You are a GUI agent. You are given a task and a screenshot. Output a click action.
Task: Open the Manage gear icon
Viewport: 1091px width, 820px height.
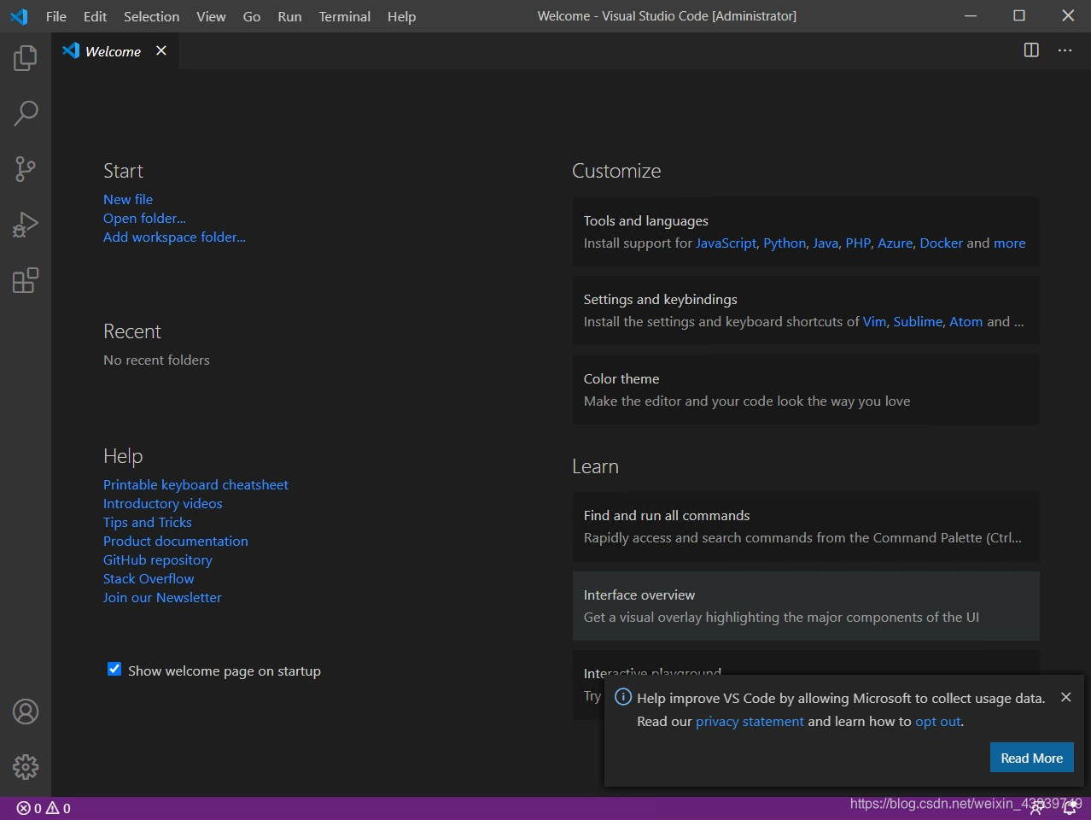pyautogui.click(x=26, y=767)
